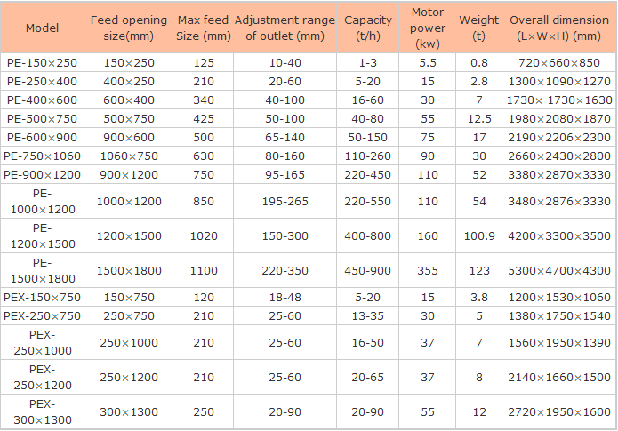
Task: Click the Max feed Size header
Action: (204, 28)
